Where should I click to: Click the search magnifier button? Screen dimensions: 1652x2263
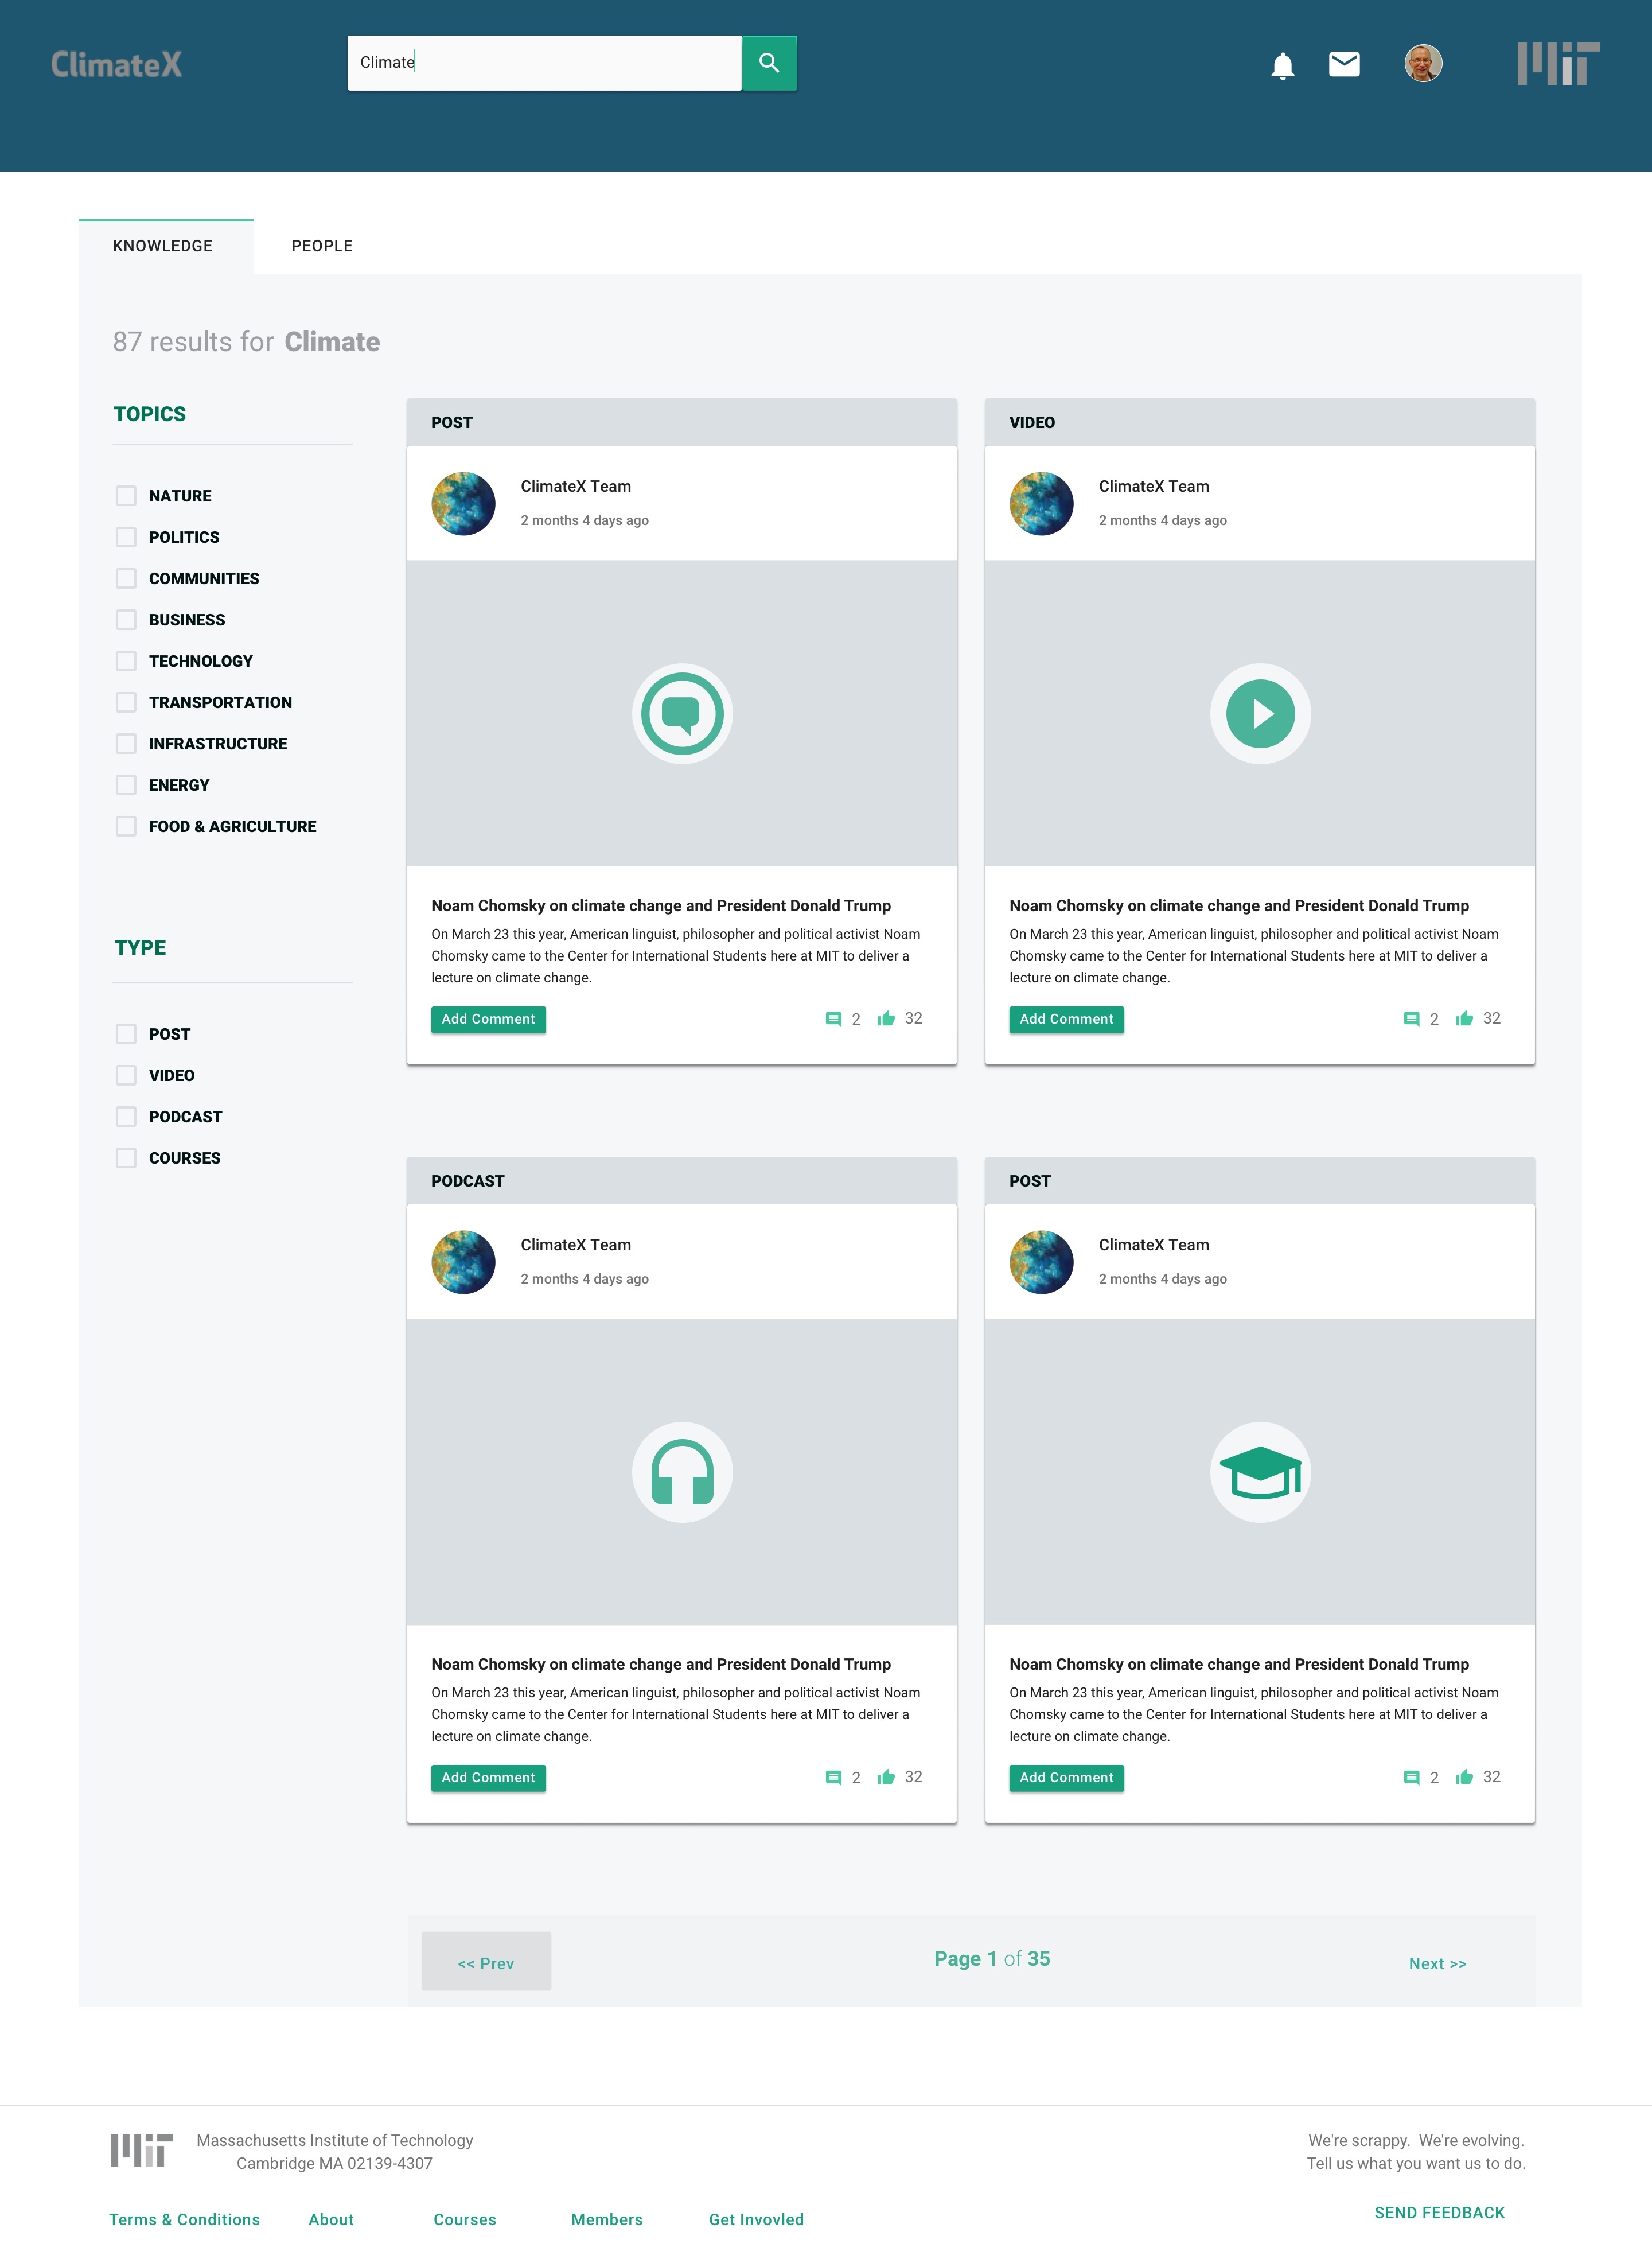click(768, 63)
